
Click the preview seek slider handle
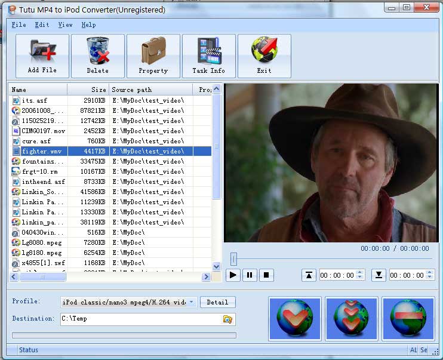coord(233,259)
